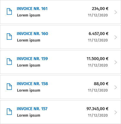Screen dimensions: 121x124
Task: Click the 234,00 € amount
Action: (100, 9)
